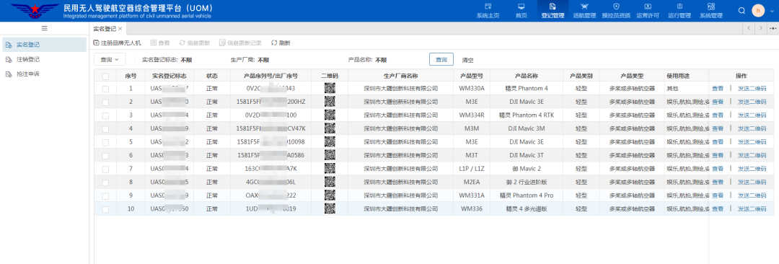Open QR code of row 4 DJI Mavic 3M

click(x=330, y=128)
